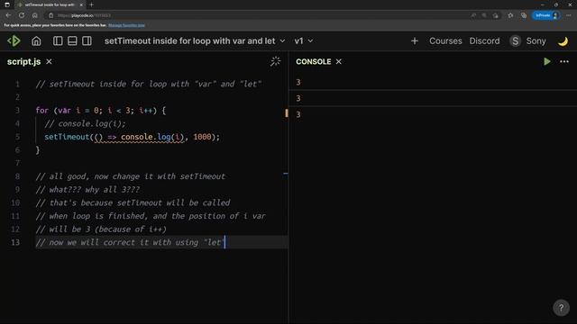Screen dimensions: 577x324
Task: Click the browser back arrow
Action: 8,15
